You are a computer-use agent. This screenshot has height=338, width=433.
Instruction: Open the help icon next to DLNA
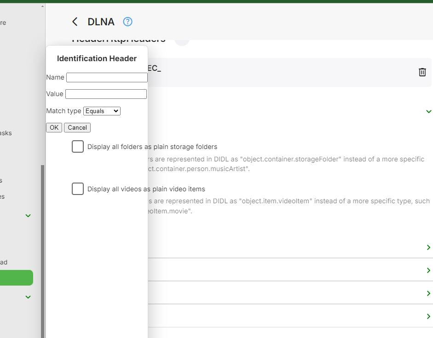pyautogui.click(x=127, y=22)
